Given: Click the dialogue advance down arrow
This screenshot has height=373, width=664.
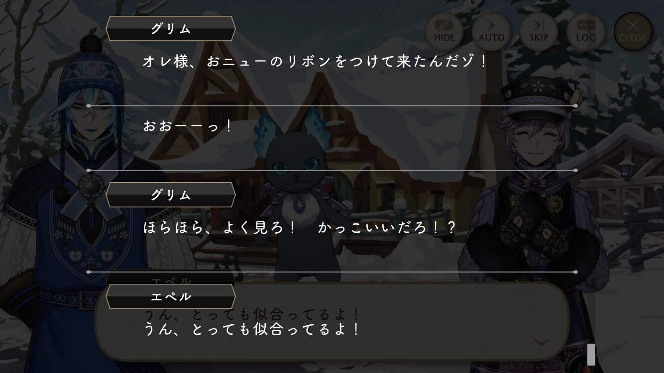Looking at the screenshot, I should pos(543,343).
